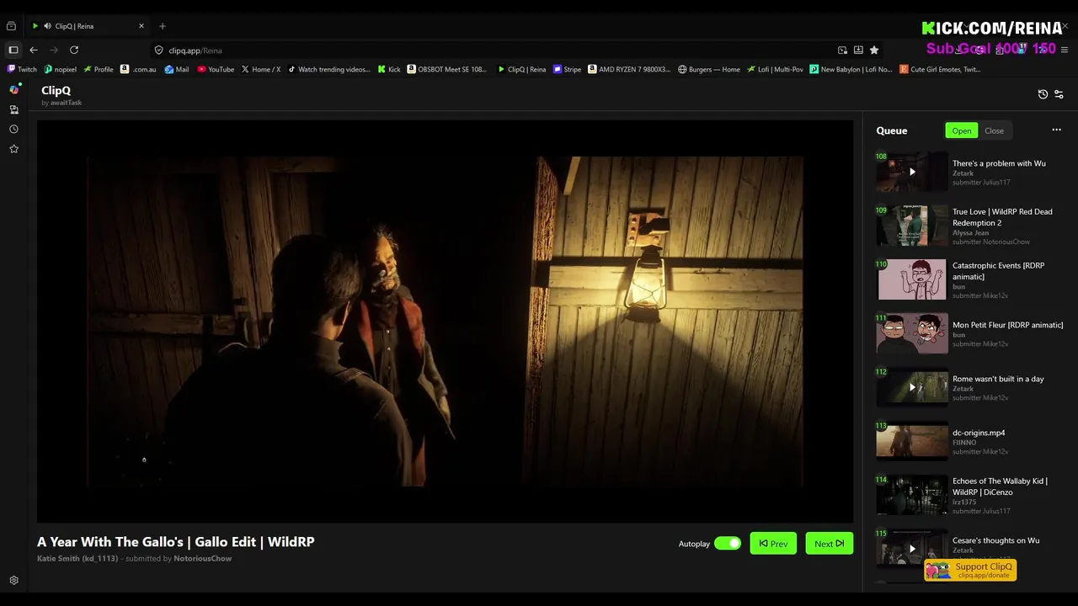The height and width of the screenshot is (606, 1078).
Task: Open the AMD RYZEN 7 9800X3 bookmark
Action: click(x=630, y=69)
